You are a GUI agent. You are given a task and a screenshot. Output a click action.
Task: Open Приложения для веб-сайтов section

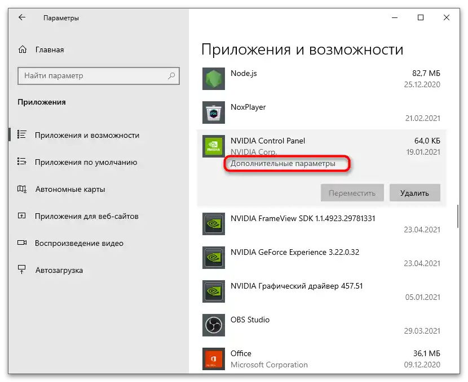point(87,216)
